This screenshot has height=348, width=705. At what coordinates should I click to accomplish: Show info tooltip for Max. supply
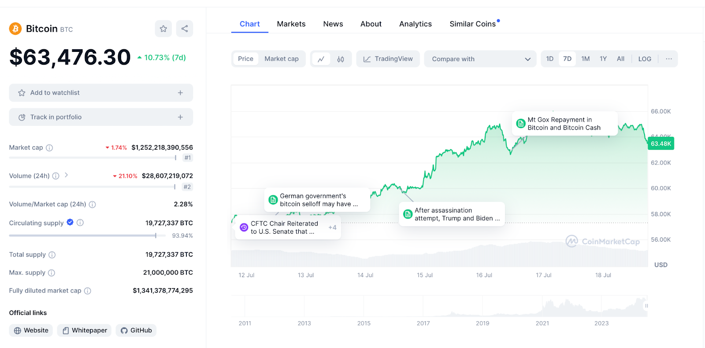52,273
